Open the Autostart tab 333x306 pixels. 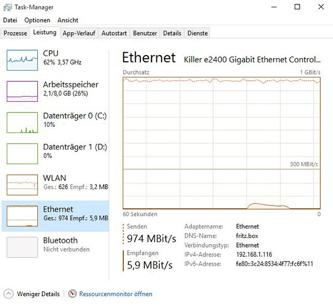point(114,33)
